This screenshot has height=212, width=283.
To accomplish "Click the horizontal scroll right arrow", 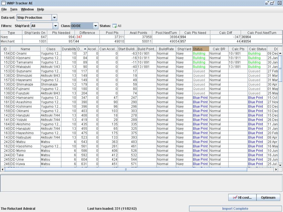I will coord(276,169).
